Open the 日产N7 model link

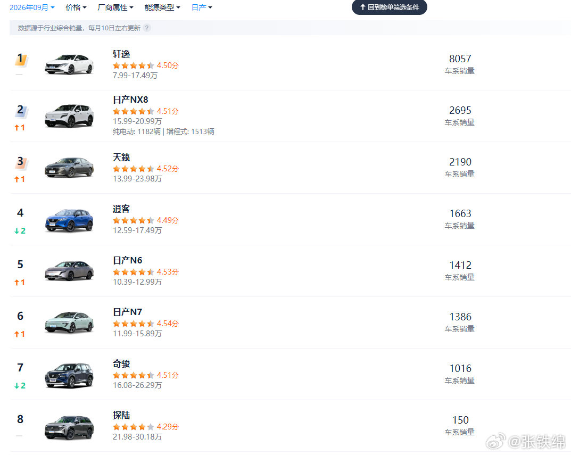click(x=128, y=312)
